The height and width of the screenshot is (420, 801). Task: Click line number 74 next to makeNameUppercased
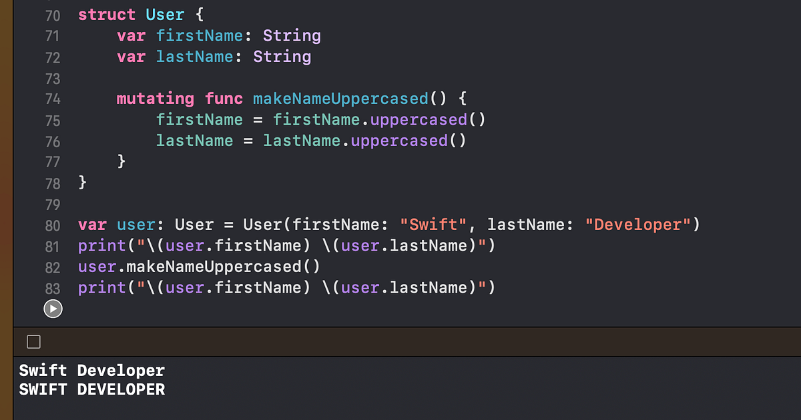(x=53, y=99)
